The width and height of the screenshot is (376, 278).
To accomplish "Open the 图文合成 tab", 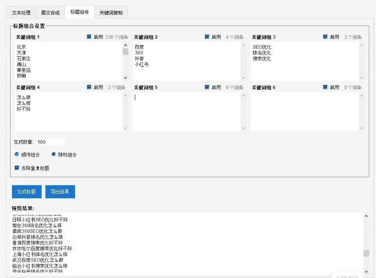I will pyautogui.click(x=50, y=13).
